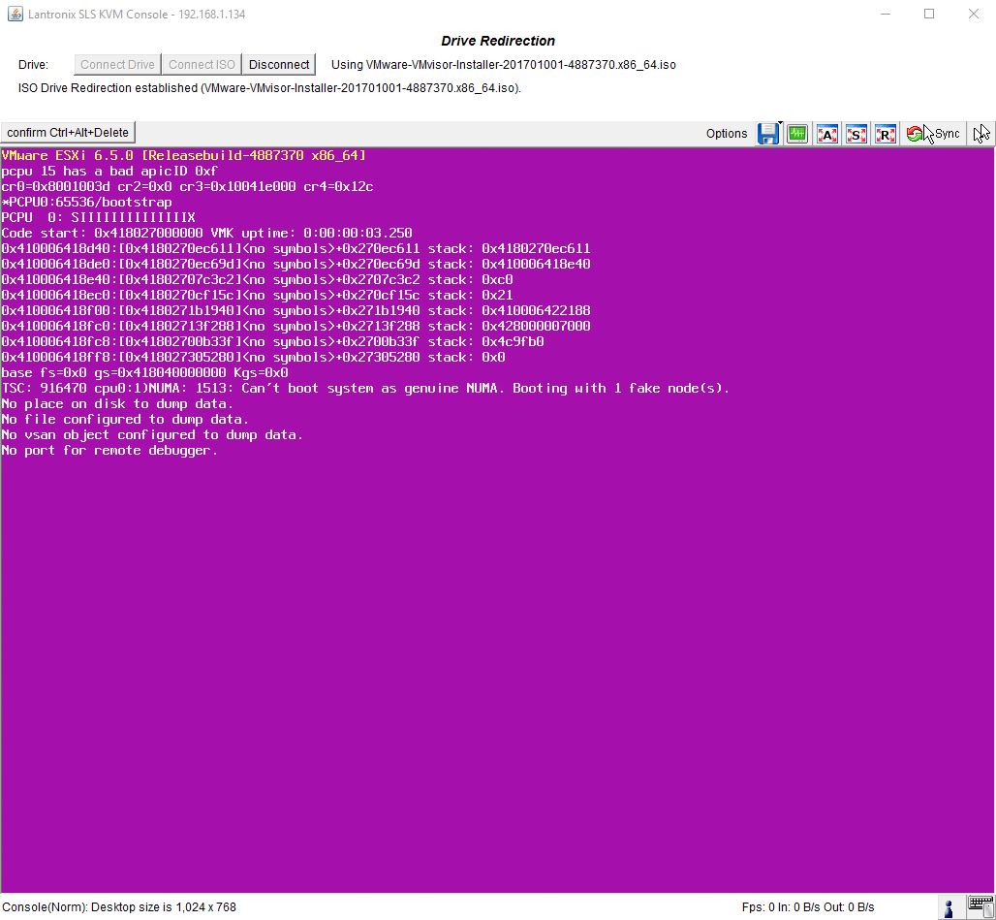Click the 'No vsan object configured' line
This screenshot has width=996, height=920.
(x=152, y=434)
